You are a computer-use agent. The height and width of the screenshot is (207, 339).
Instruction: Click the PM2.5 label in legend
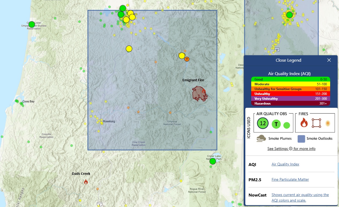255,180
